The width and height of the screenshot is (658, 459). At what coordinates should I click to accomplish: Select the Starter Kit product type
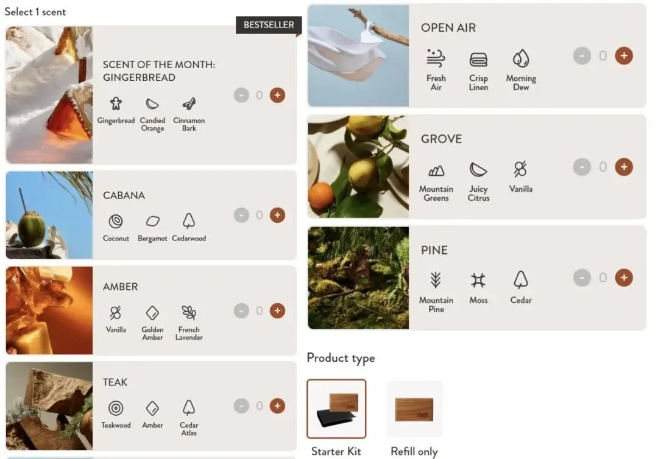pyautogui.click(x=336, y=408)
